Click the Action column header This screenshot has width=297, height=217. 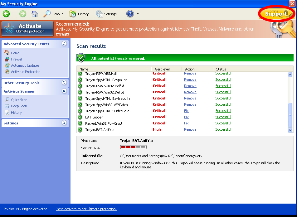tap(197, 69)
